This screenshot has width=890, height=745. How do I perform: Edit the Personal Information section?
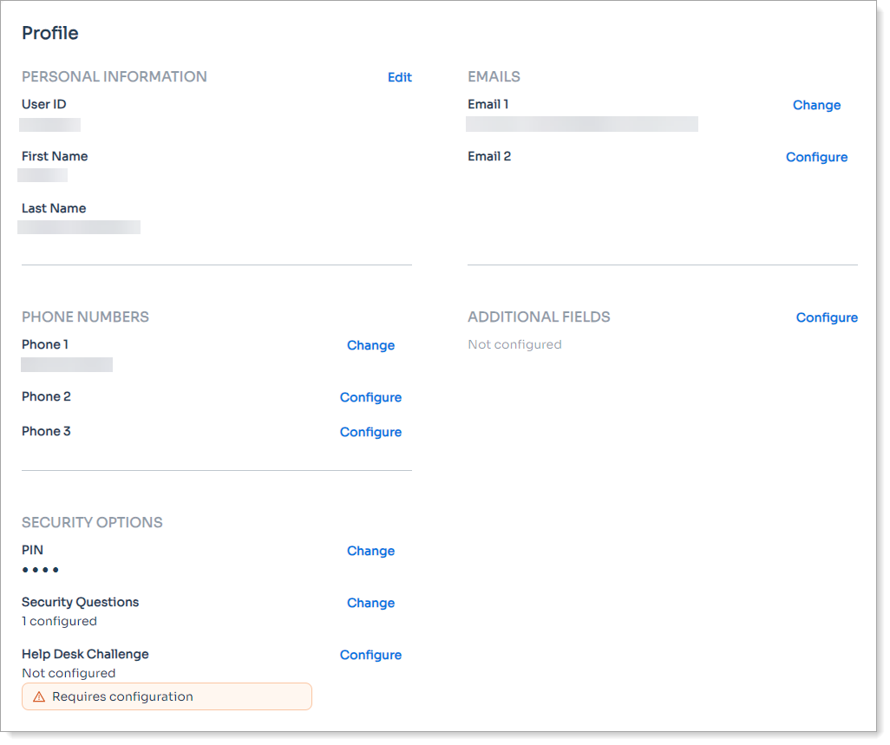[399, 77]
